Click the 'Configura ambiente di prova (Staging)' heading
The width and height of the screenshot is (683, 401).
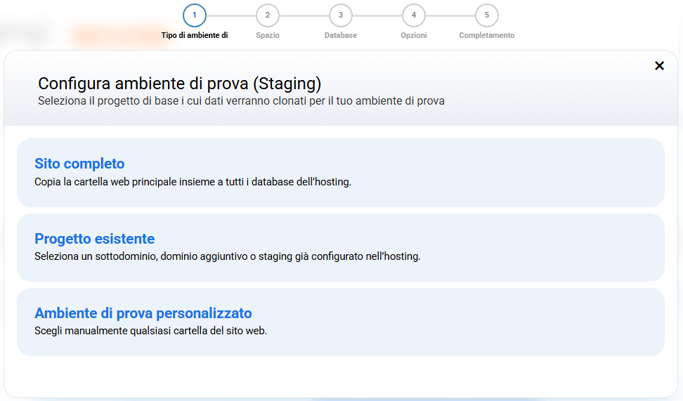click(x=179, y=84)
